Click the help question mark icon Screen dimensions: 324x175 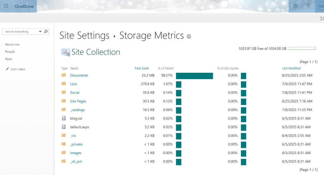click(308, 6)
